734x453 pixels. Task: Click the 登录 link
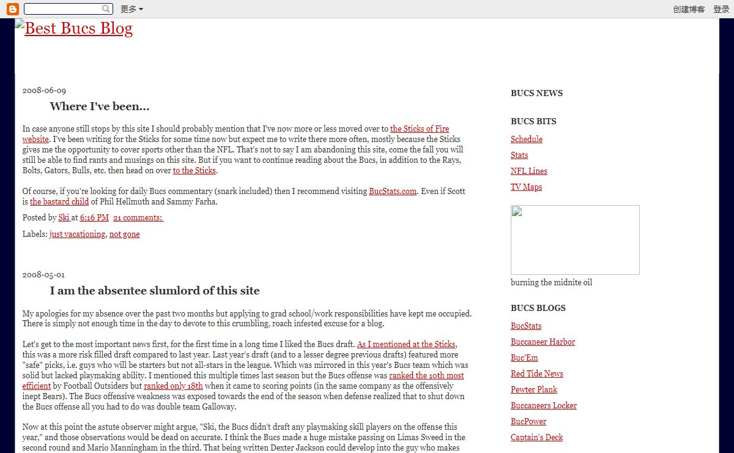point(721,9)
